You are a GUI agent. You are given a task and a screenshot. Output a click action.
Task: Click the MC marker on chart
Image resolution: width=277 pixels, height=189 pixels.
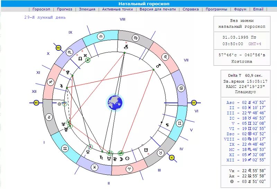pos(58,48)
